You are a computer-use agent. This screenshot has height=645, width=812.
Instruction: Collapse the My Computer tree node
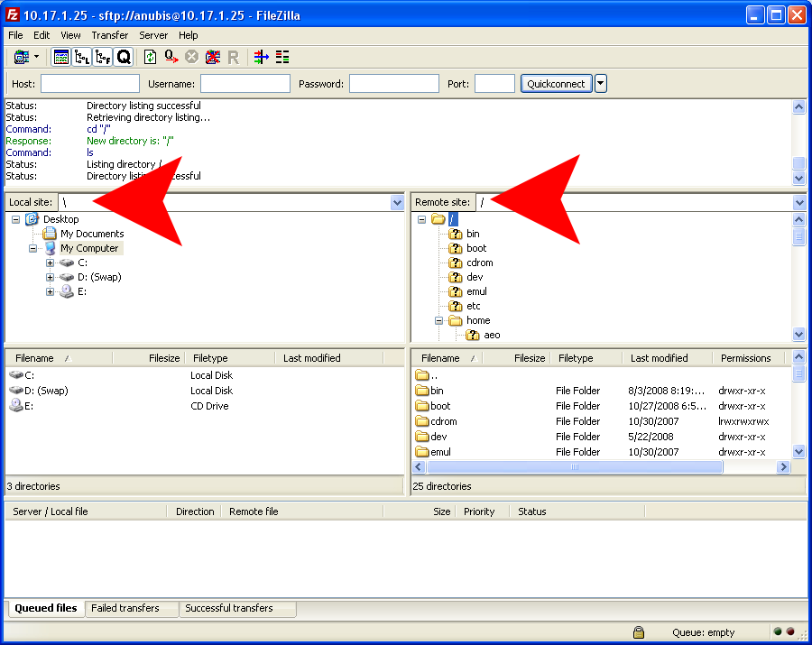click(x=33, y=248)
